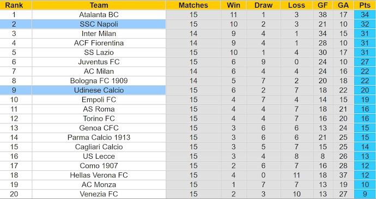Click the Atalanta BC team name

[x=99, y=15]
